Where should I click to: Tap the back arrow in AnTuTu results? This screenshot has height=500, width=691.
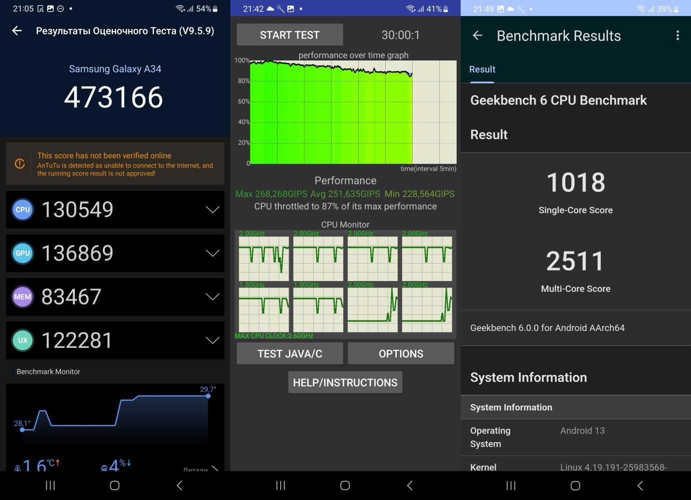coord(17,31)
